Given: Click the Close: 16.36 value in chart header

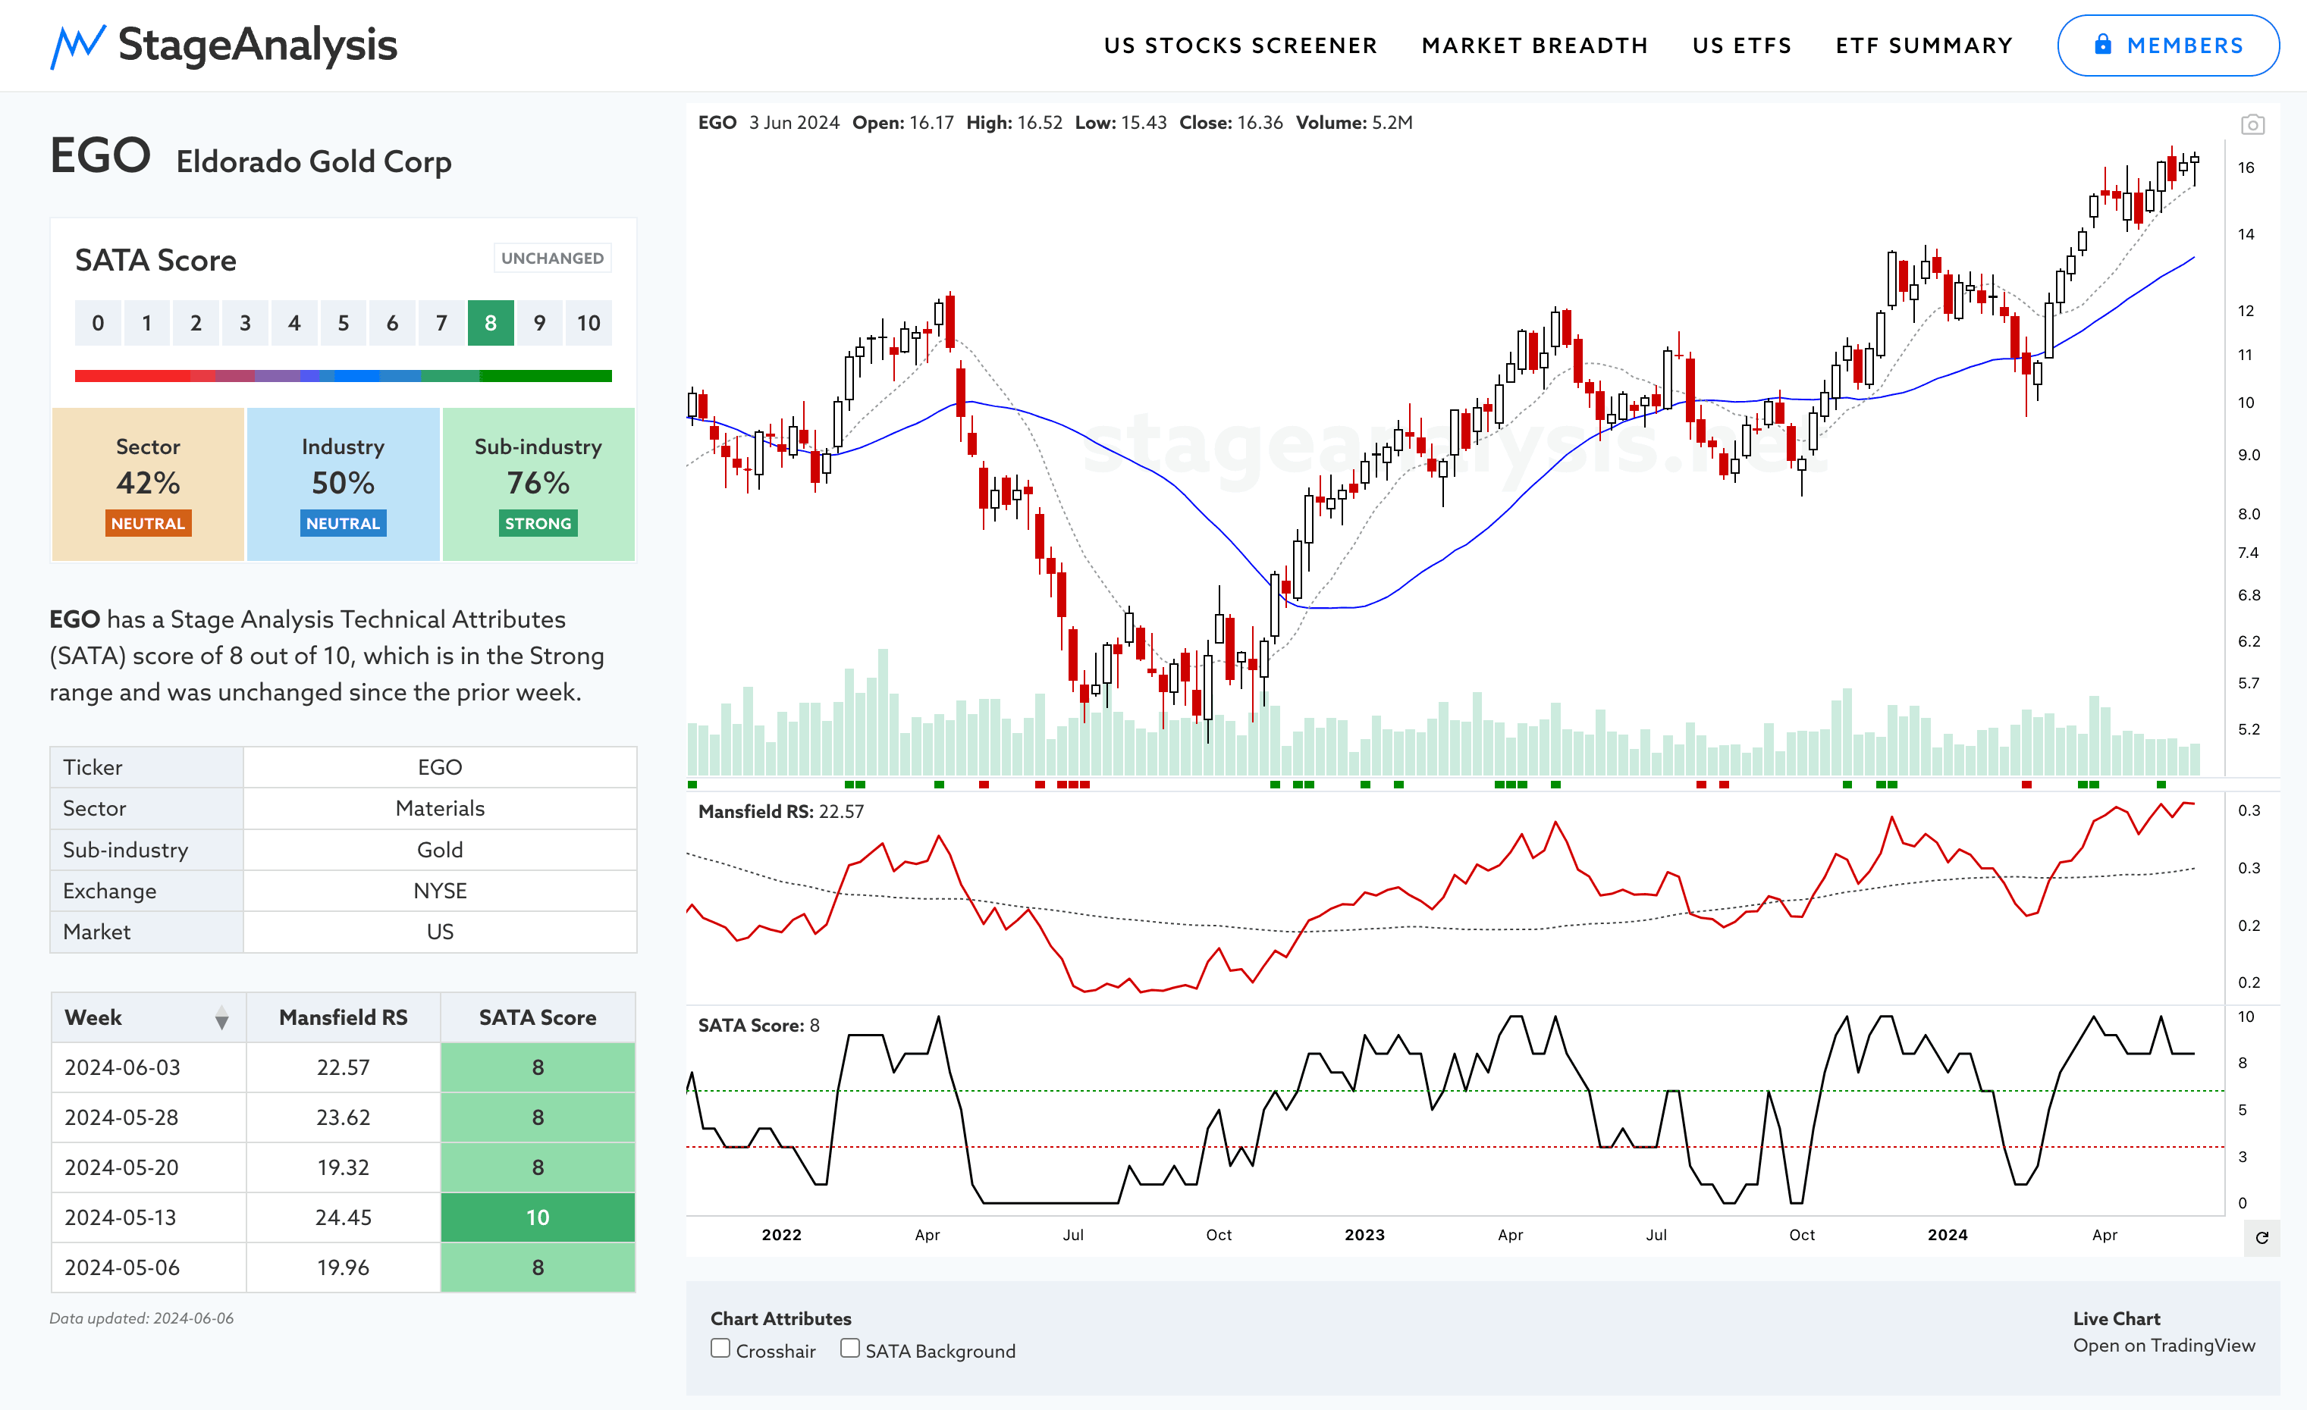Looking at the screenshot, I should [x=1231, y=123].
